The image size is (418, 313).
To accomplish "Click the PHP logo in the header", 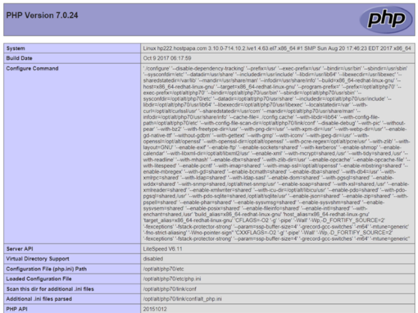I will pos(386,19).
